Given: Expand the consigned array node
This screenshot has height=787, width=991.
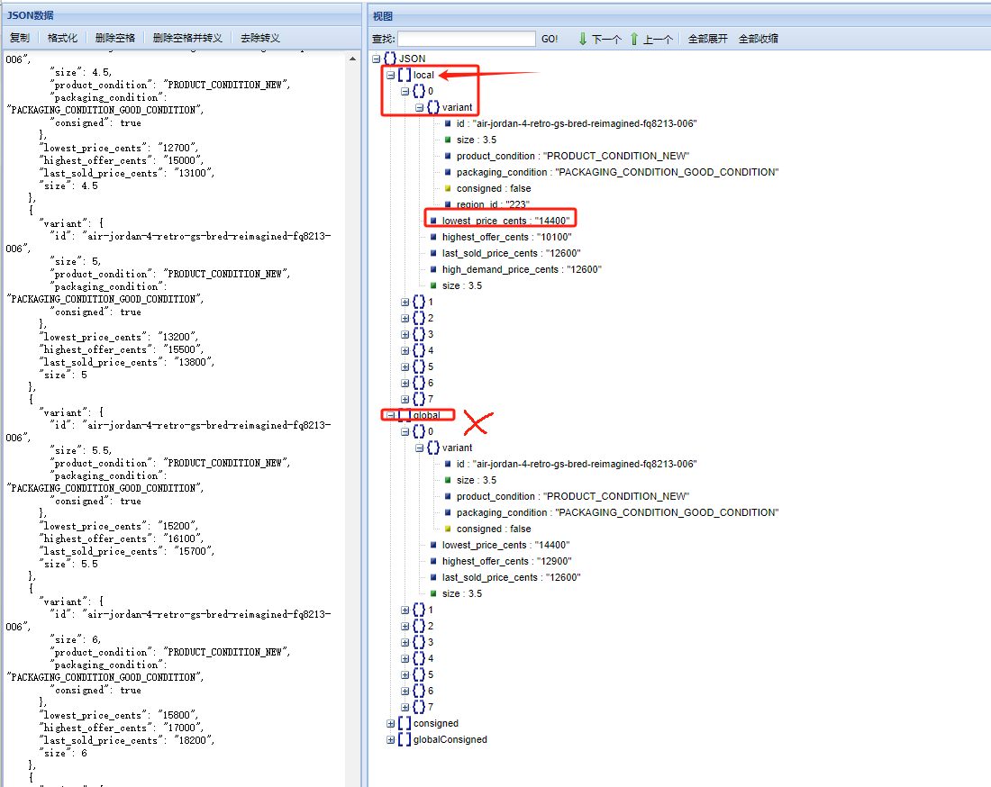Looking at the screenshot, I should coord(391,724).
